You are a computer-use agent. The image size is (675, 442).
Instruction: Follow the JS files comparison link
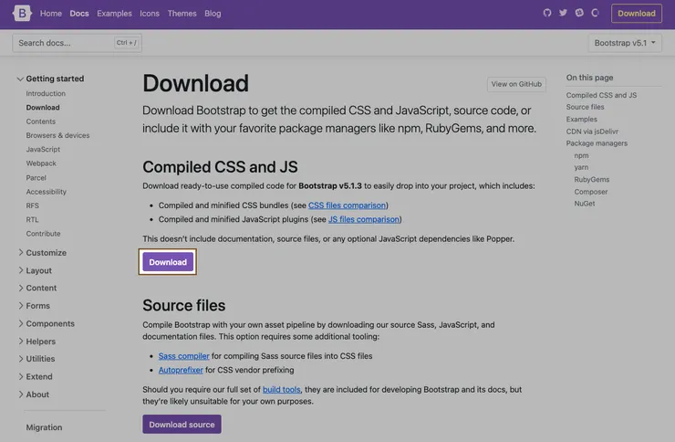[x=364, y=219]
